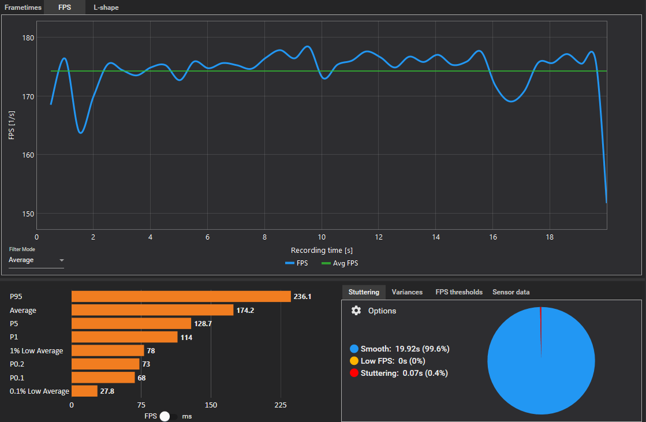Image resolution: width=646 pixels, height=422 pixels.
Task: Toggle the FPS legend entry
Action: click(297, 263)
